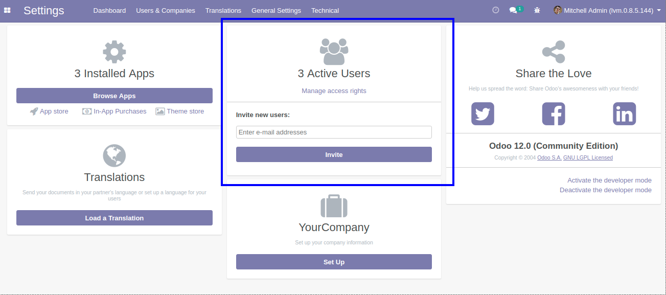The width and height of the screenshot is (666, 295).
Task: Click Activate the developer mode link
Action: [x=609, y=180]
